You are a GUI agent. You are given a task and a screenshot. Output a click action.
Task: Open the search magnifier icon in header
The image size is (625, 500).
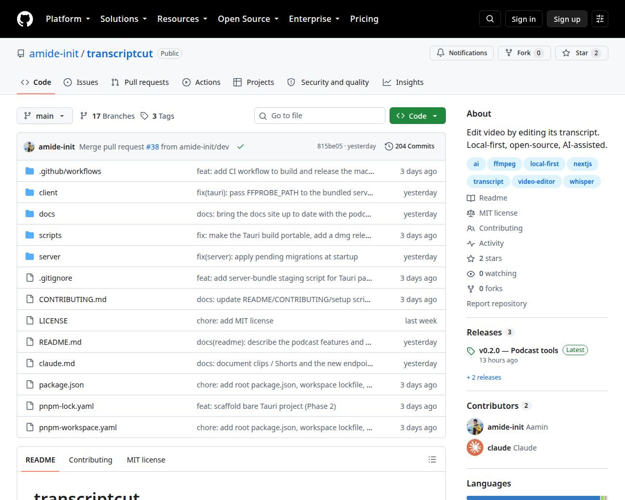(x=490, y=19)
